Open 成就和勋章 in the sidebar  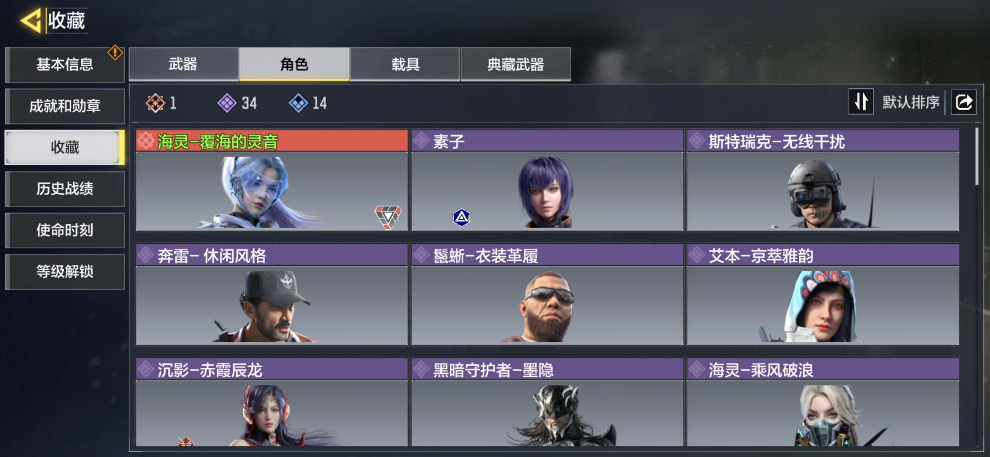coord(65,106)
